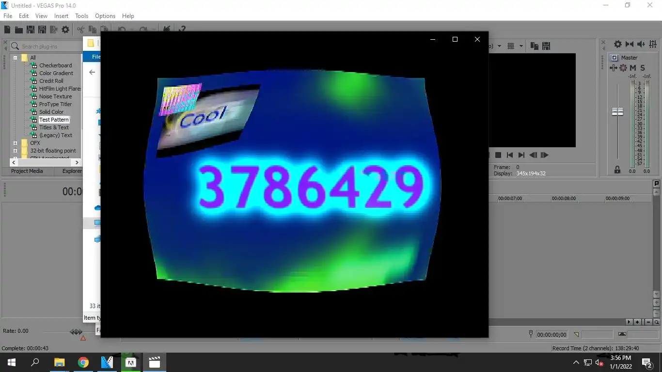Collapse the All folder in plug-in tree
Viewport: 662px width, 372px height.
15,58
